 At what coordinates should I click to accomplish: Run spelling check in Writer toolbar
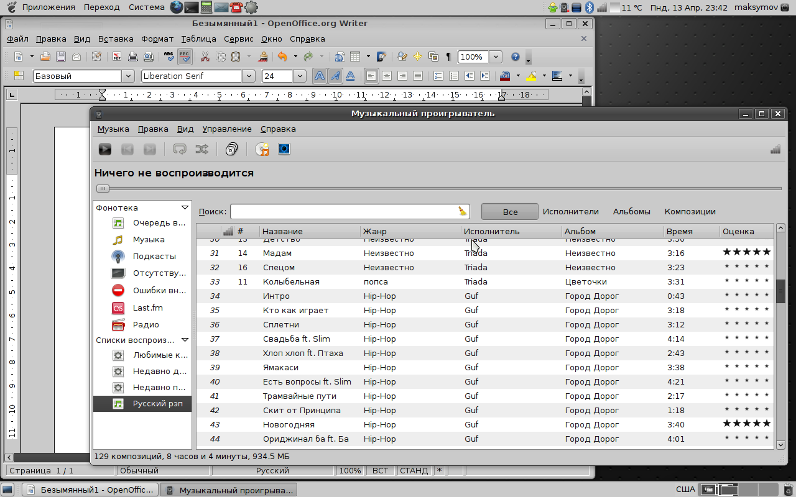pos(169,57)
